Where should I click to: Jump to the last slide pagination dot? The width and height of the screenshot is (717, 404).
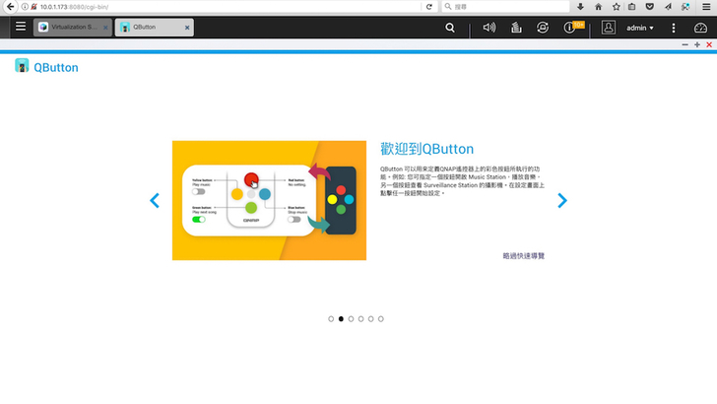[x=381, y=319]
